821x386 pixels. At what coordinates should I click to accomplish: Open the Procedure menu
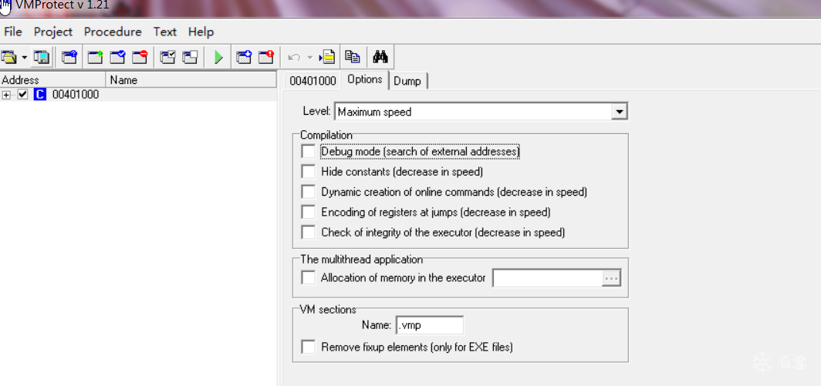click(x=113, y=32)
